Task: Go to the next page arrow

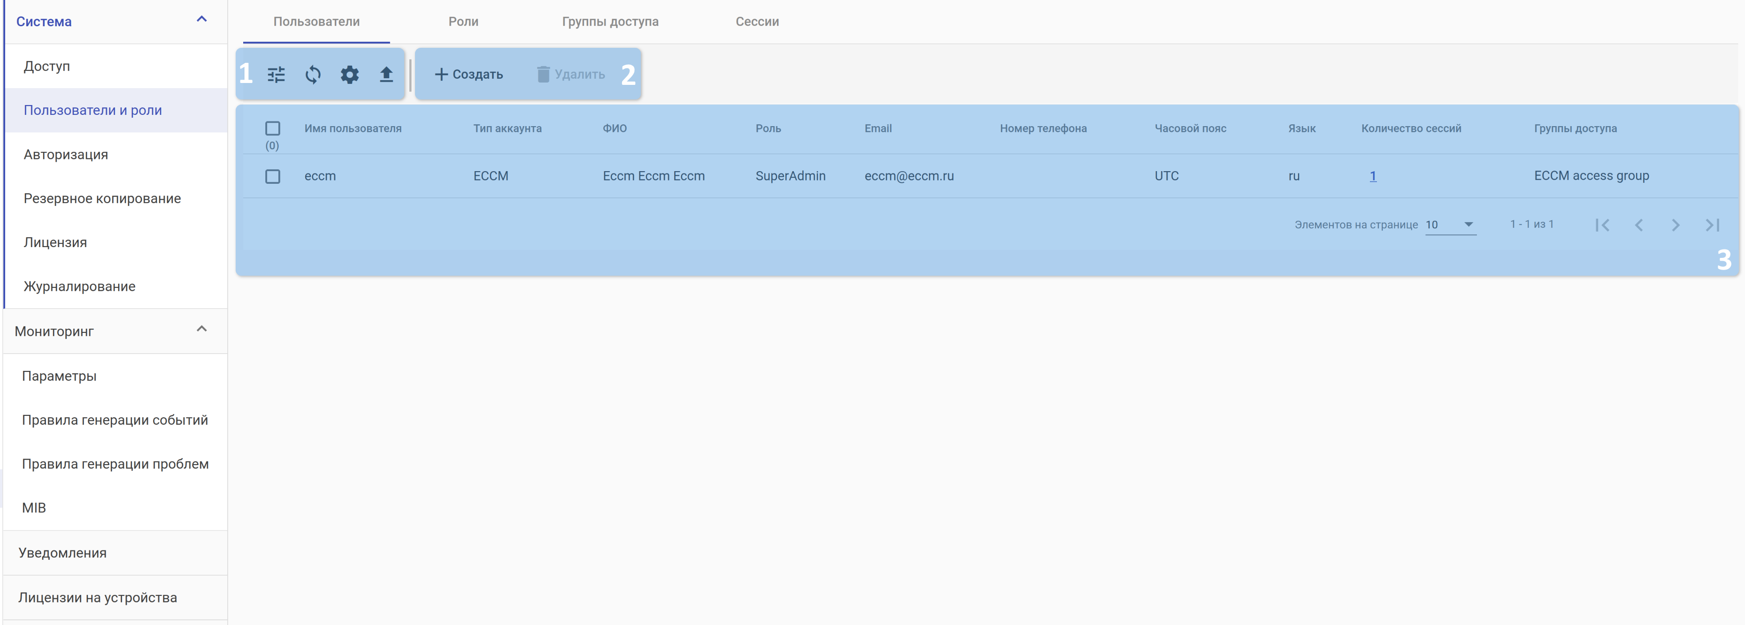Action: click(x=1675, y=225)
